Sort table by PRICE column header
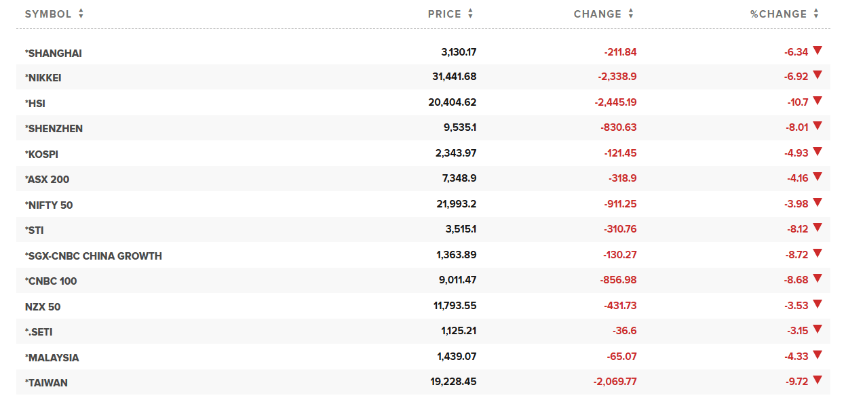This screenshot has height=402, width=846. point(444,14)
